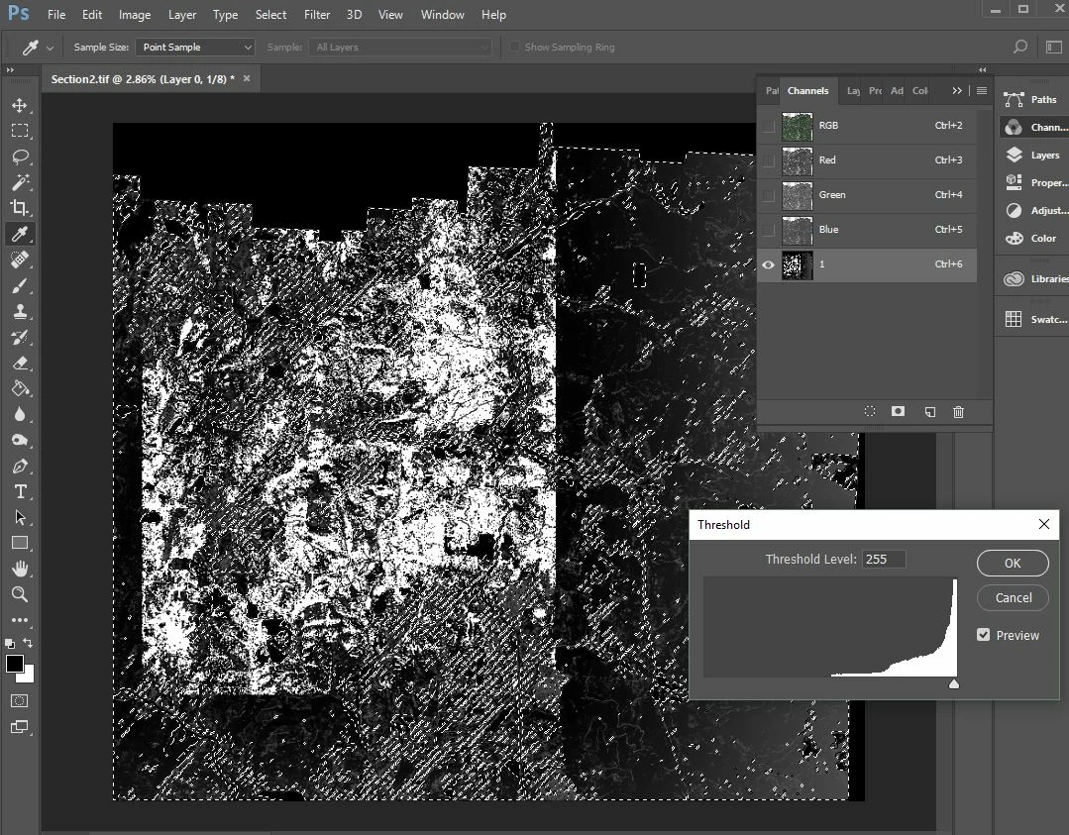Load channel as selection icon
This screenshot has width=1069, height=835.
[870, 412]
